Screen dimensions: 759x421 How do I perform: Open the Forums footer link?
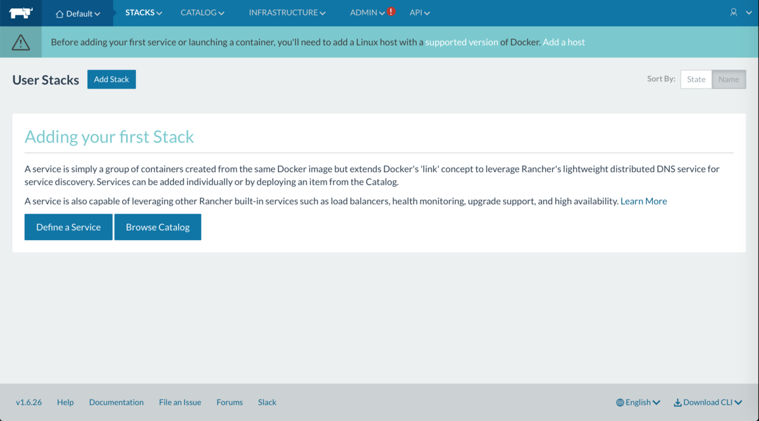point(230,402)
